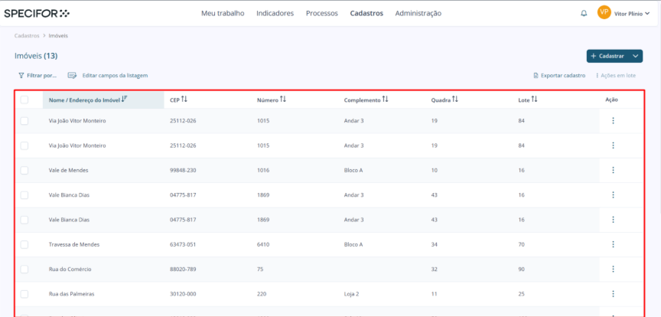Click Lote value 70
The width and height of the screenshot is (661, 317).
click(522, 244)
